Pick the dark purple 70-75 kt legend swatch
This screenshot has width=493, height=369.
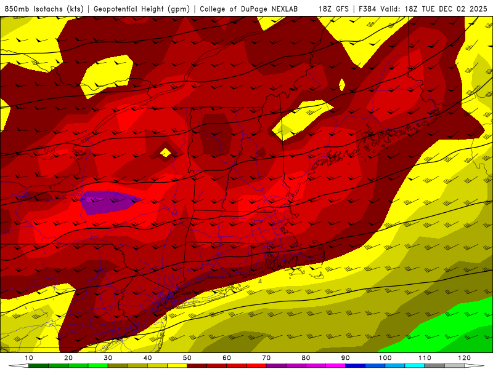click(x=276, y=366)
